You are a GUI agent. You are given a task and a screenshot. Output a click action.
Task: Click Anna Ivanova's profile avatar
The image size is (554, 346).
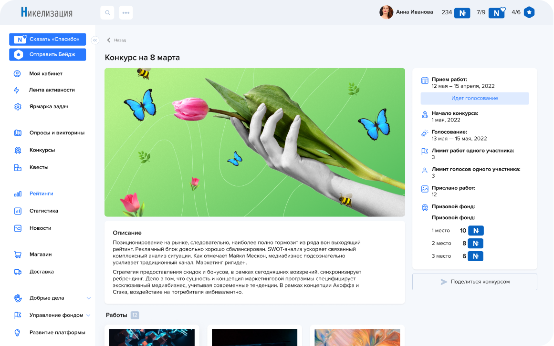386,12
